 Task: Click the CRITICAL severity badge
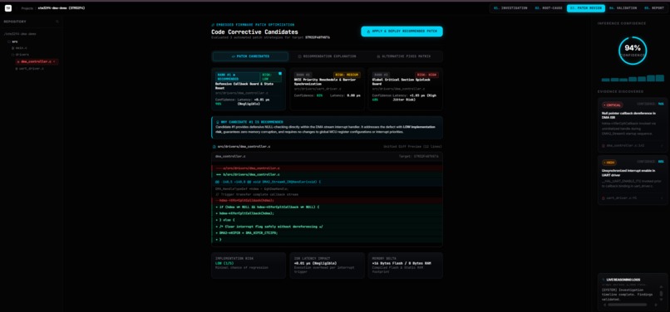point(613,105)
